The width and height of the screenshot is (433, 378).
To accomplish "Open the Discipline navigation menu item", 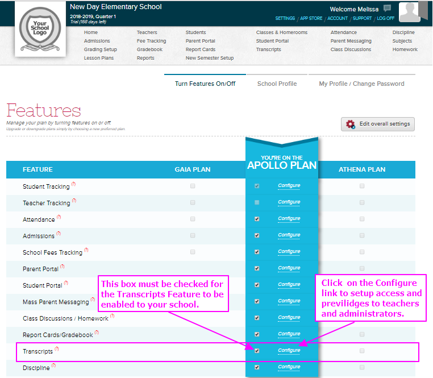I will pyautogui.click(x=403, y=32).
